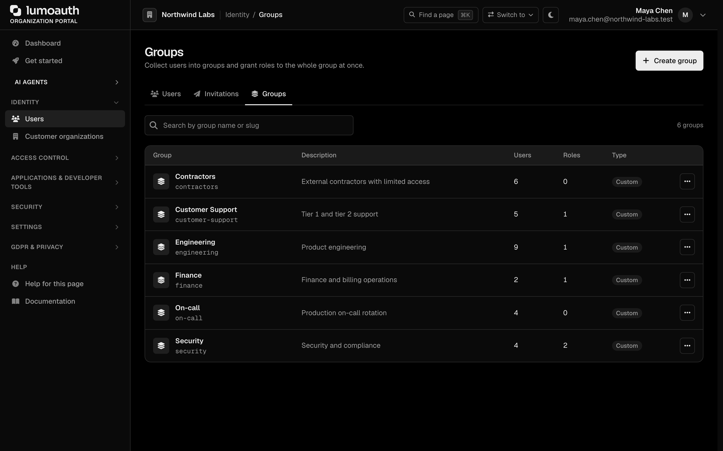
Task: Open the Documentation link
Action: coord(65,301)
